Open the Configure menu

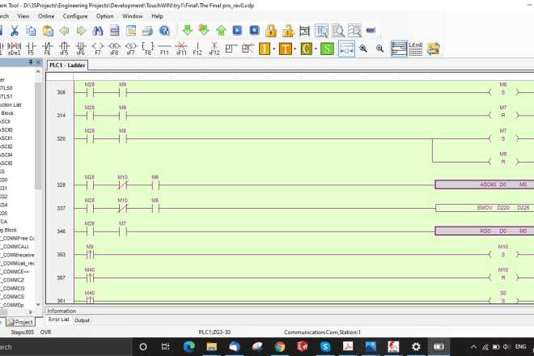[x=75, y=16]
